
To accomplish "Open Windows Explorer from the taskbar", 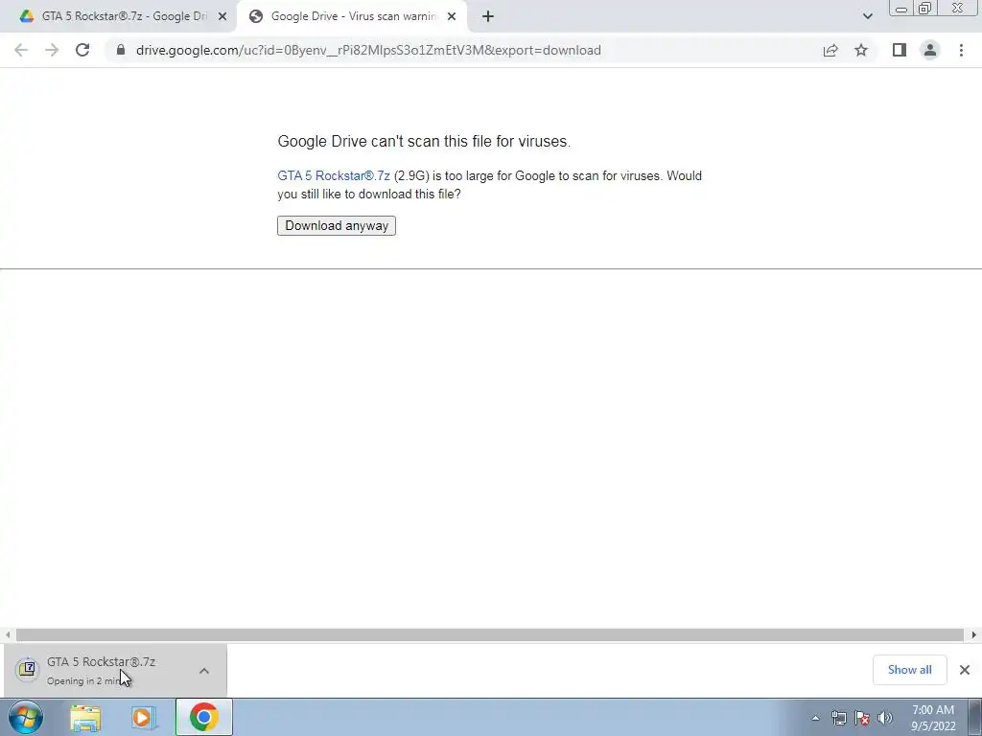I will point(85,718).
